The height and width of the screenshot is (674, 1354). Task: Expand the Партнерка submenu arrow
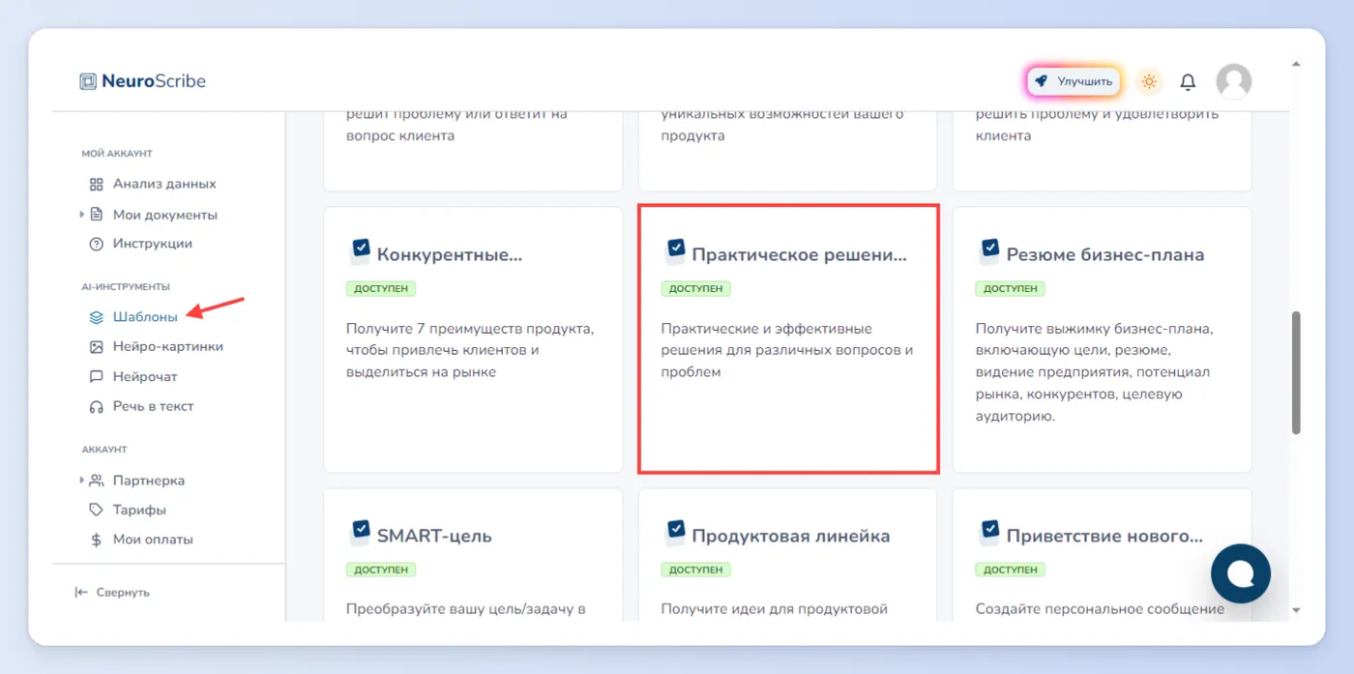tap(82, 481)
